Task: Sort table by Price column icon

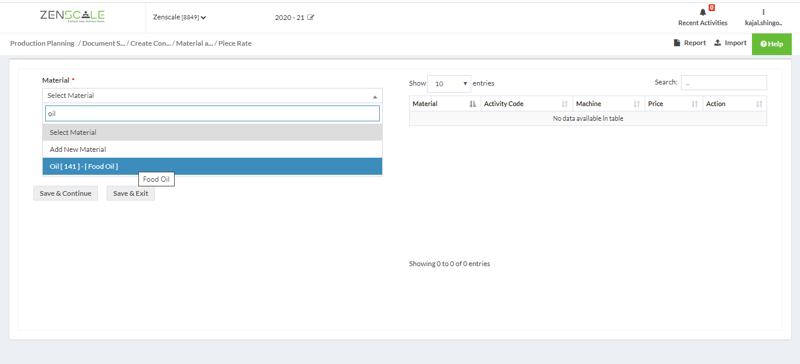Action: pyautogui.click(x=695, y=104)
